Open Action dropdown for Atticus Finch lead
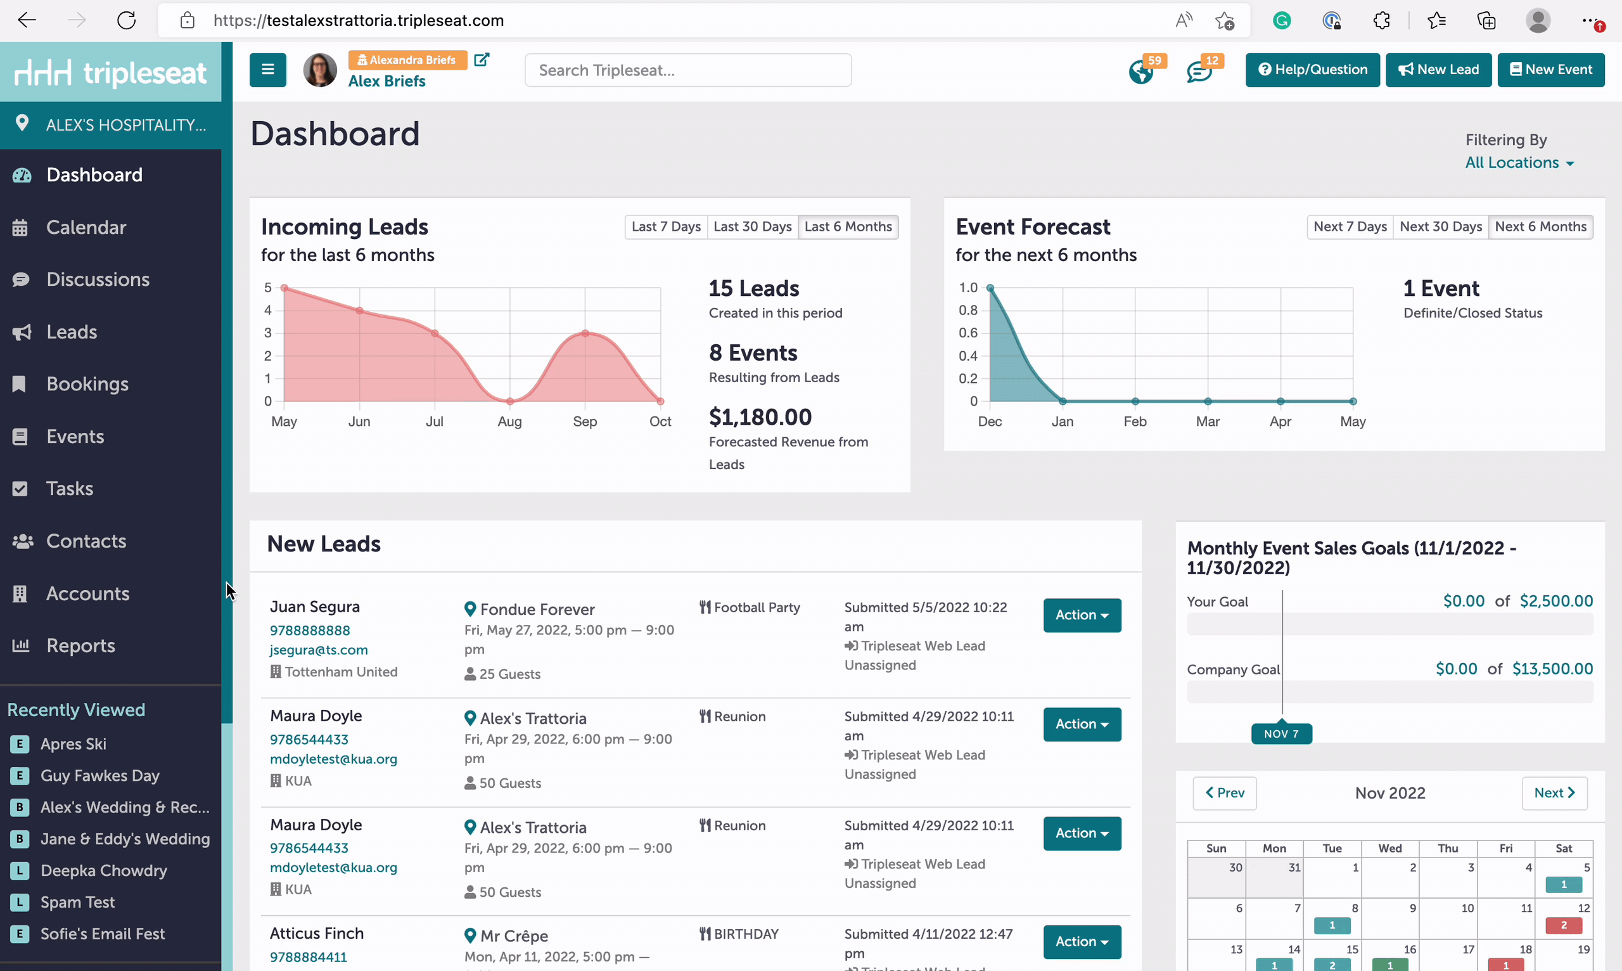This screenshot has width=1622, height=971. click(1082, 942)
